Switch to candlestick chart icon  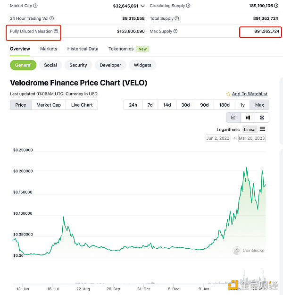point(248,118)
